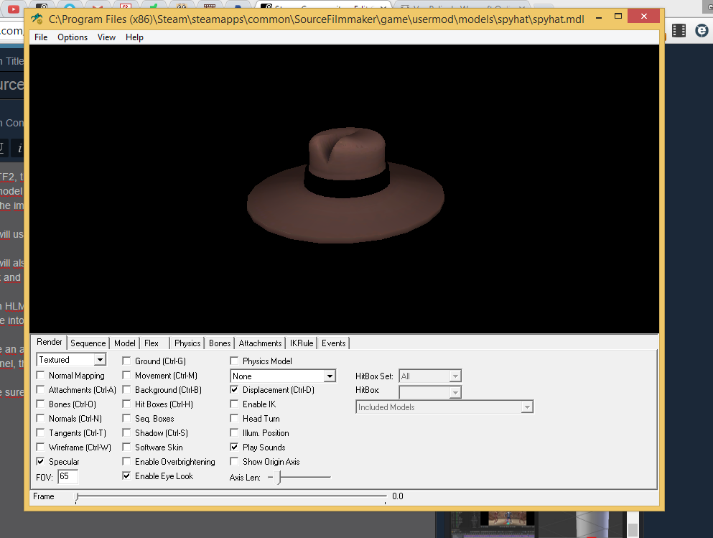The height and width of the screenshot is (538, 713).
Task: Show Hit Boxes (Ctrl-H) checkbox
Action: pyautogui.click(x=126, y=404)
